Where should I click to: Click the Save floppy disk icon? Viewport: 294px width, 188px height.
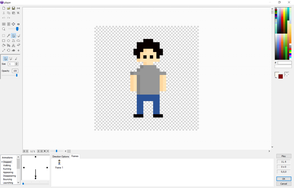tap(13, 8)
